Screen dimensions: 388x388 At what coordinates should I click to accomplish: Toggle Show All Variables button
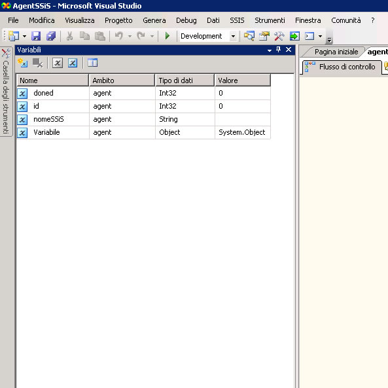point(73,63)
